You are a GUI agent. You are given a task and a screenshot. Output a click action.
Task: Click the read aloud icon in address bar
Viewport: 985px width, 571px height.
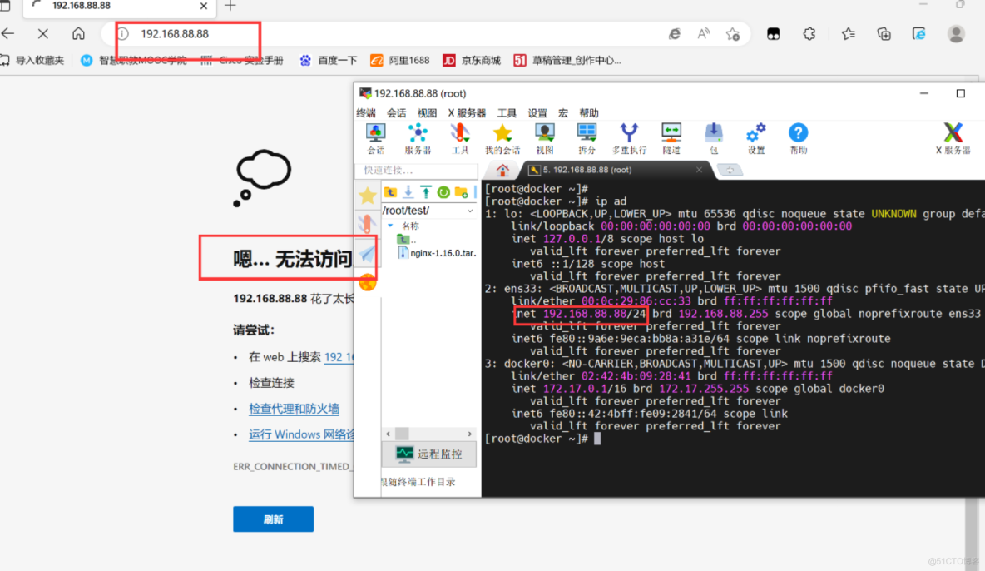[x=704, y=34]
